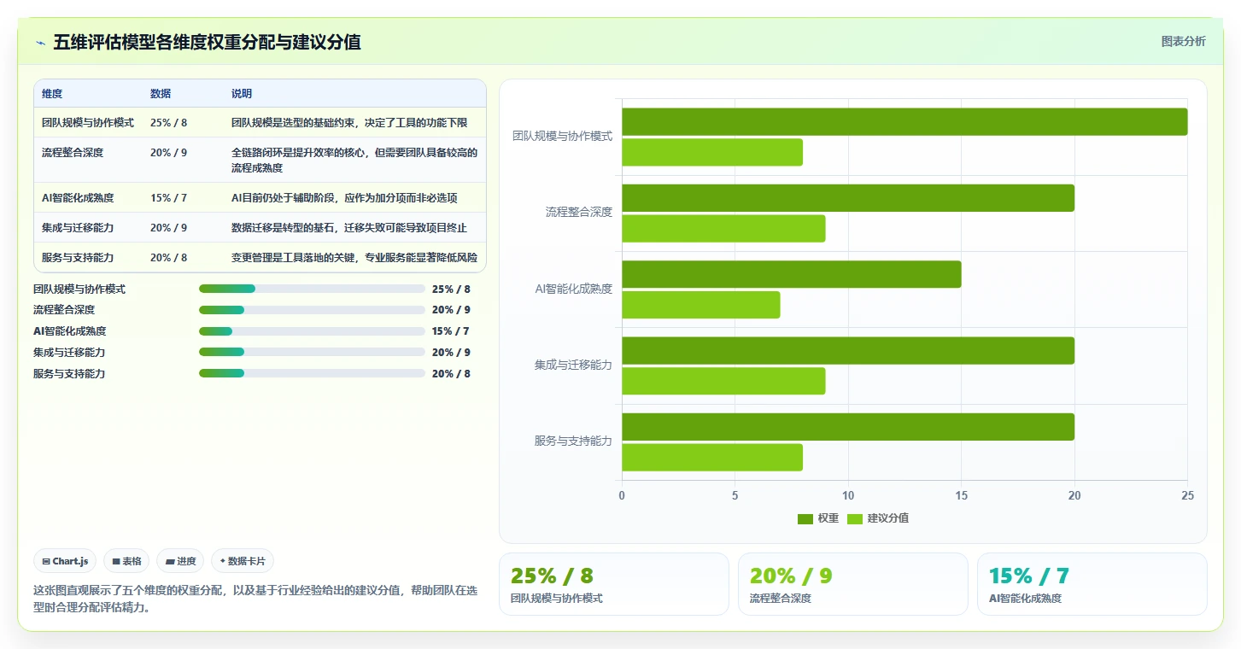
Task: Click the 集成与迁移能力 name in the table
Action: [78, 228]
